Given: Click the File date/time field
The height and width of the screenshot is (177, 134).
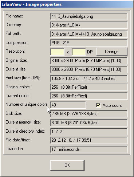Looking at the screenshot, I should pos(89,140).
